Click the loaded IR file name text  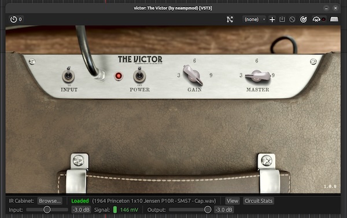[154, 201]
